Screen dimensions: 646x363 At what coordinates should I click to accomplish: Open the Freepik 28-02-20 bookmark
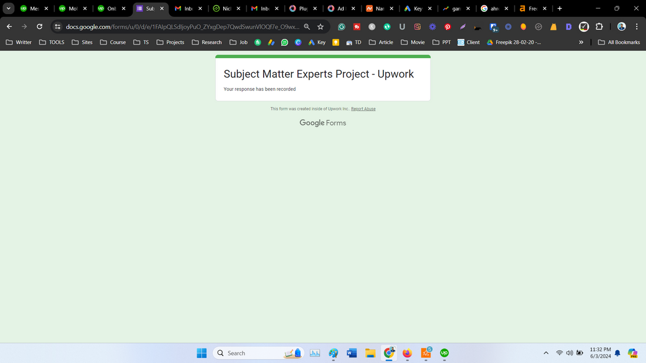(514, 42)
